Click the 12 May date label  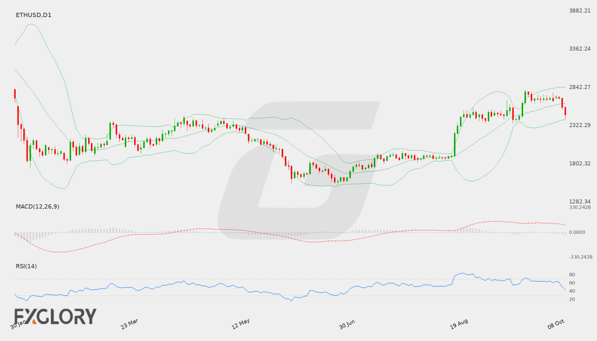(x=241, y=324)
